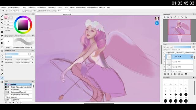Choose the Карандаш (Canvas) brush
The image size is (196, 110).
(18, 92)
